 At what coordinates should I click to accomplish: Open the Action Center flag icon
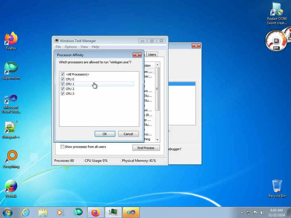255,213
